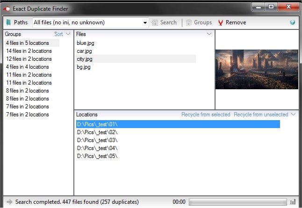Click the green globe icon in toolbar

click(x=293, y=22)
